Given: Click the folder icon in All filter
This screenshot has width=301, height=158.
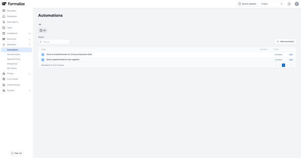Looking at the screenshot, I should pos(41,31).
